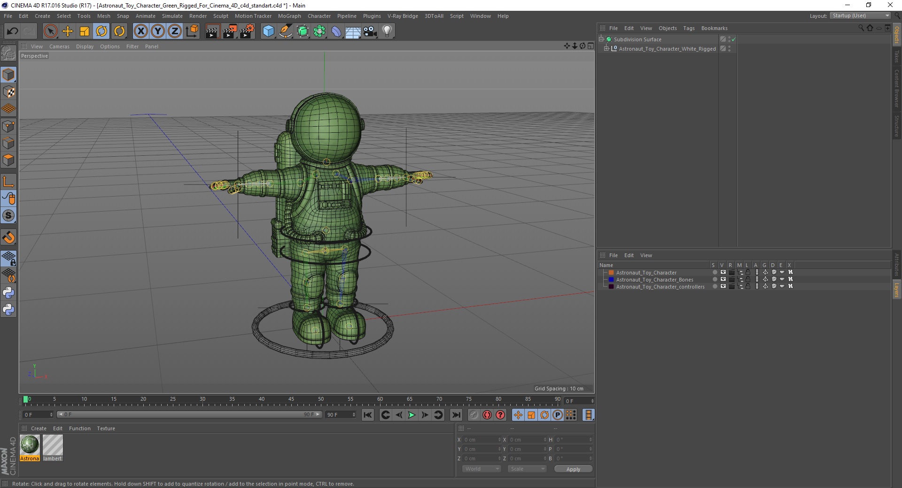Add a Light object
902x488 pixels.
coord(387,31)
